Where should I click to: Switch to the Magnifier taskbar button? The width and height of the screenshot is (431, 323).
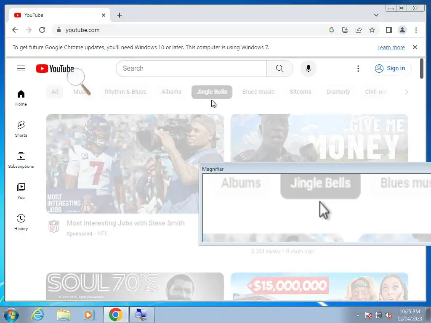141,315
